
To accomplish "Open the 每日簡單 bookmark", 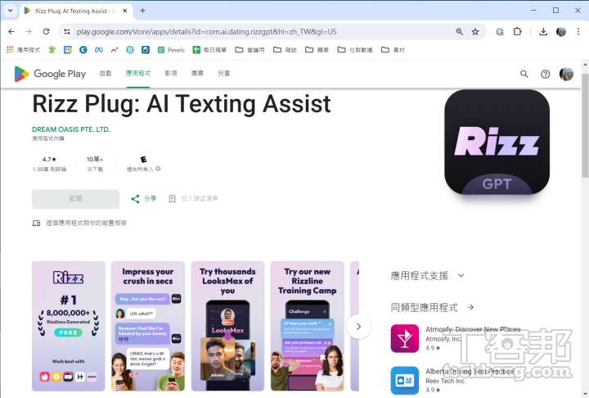I will pyautogui.click(x=209, y=50).
